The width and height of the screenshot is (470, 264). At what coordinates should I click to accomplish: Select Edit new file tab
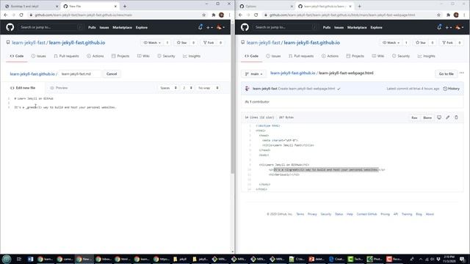[x=23, y=88]
